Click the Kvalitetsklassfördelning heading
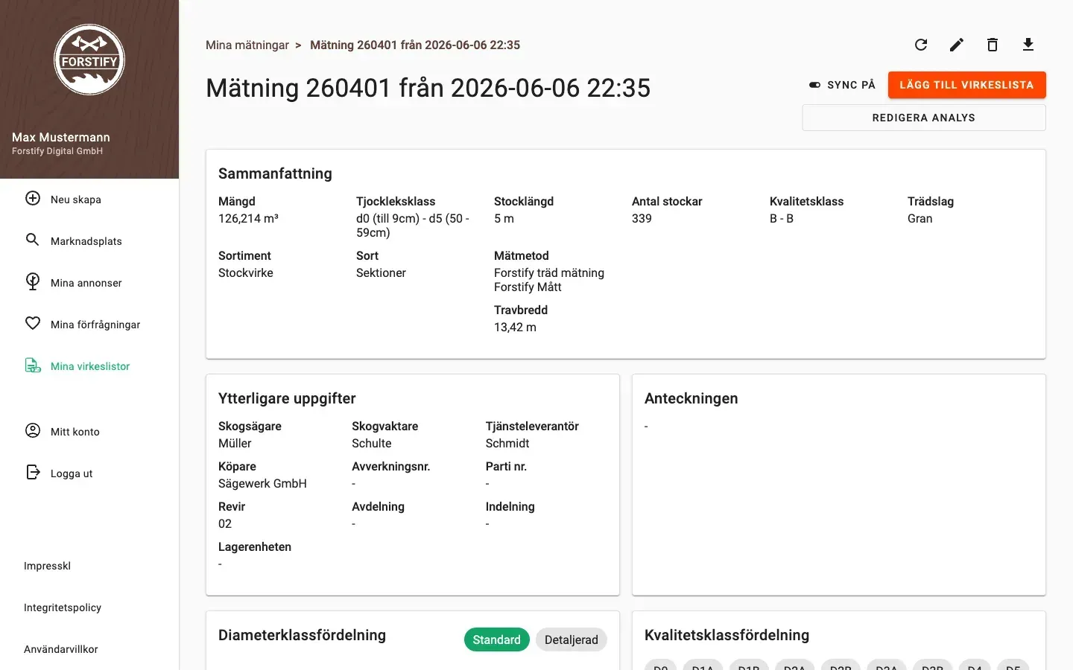Screen dimensions: 1073x670 coord(727,635)
